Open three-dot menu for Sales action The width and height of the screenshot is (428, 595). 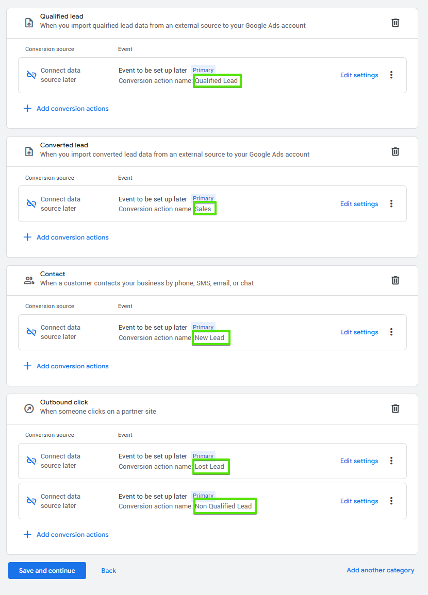[391, 204]
